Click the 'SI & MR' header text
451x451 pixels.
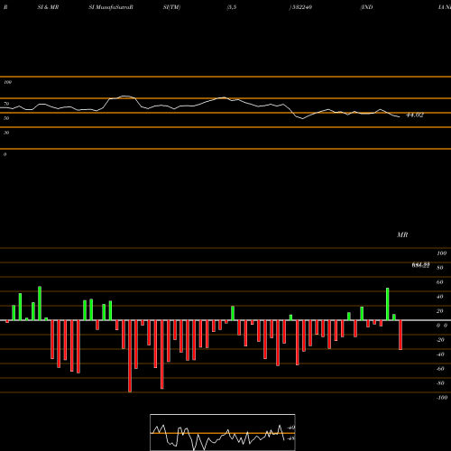pos(48,7)
